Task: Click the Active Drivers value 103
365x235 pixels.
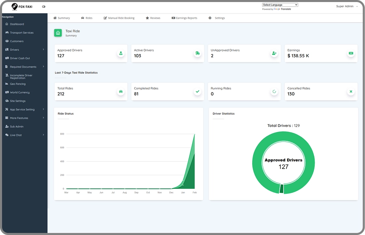Action: [137, 56]
